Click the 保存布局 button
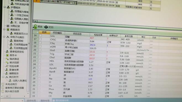The image size is (182, 102). (31, 101)
